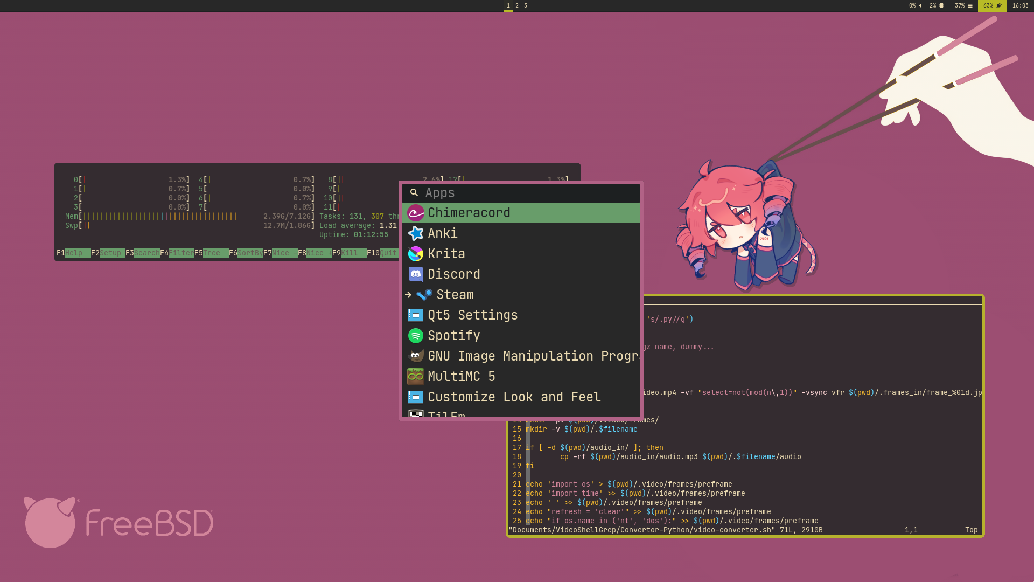Select Customize Look and Feel entry
Viewport: 1034px width, 582px height.
point(514,397)
